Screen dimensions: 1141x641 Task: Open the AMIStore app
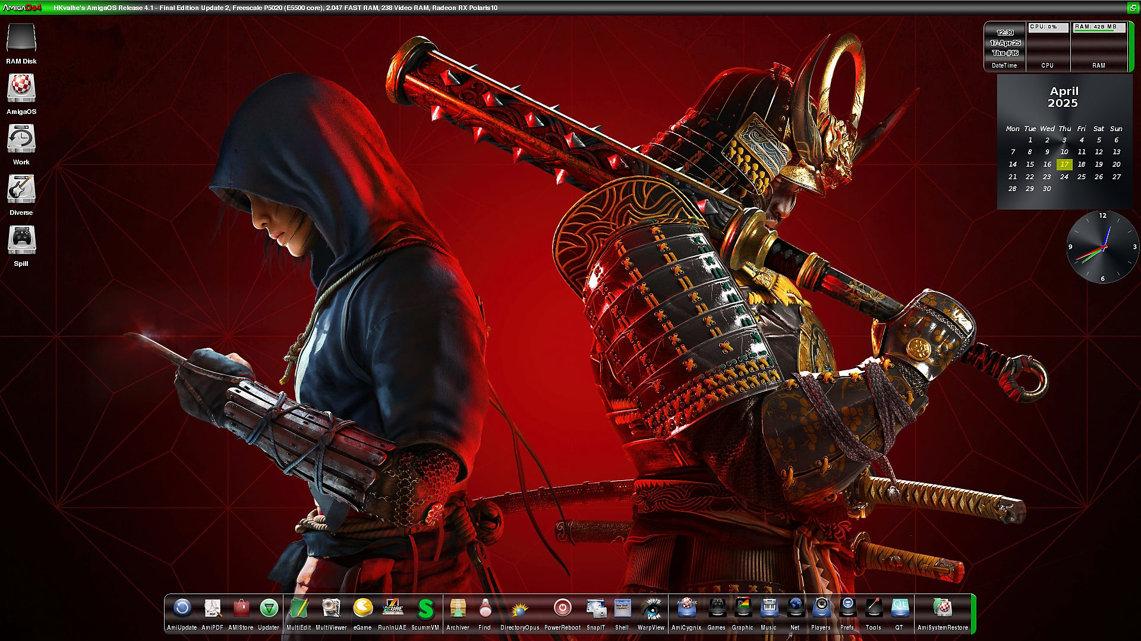(x=241, y=609)
